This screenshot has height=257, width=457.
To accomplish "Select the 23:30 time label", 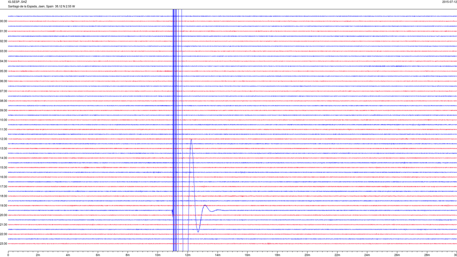I will coord(3,244).
